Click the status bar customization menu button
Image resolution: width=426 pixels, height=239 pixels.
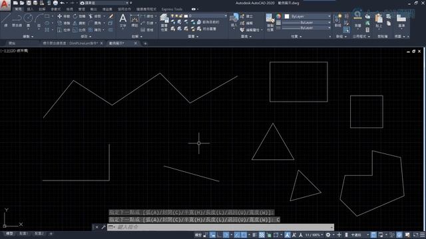point(422,234)
